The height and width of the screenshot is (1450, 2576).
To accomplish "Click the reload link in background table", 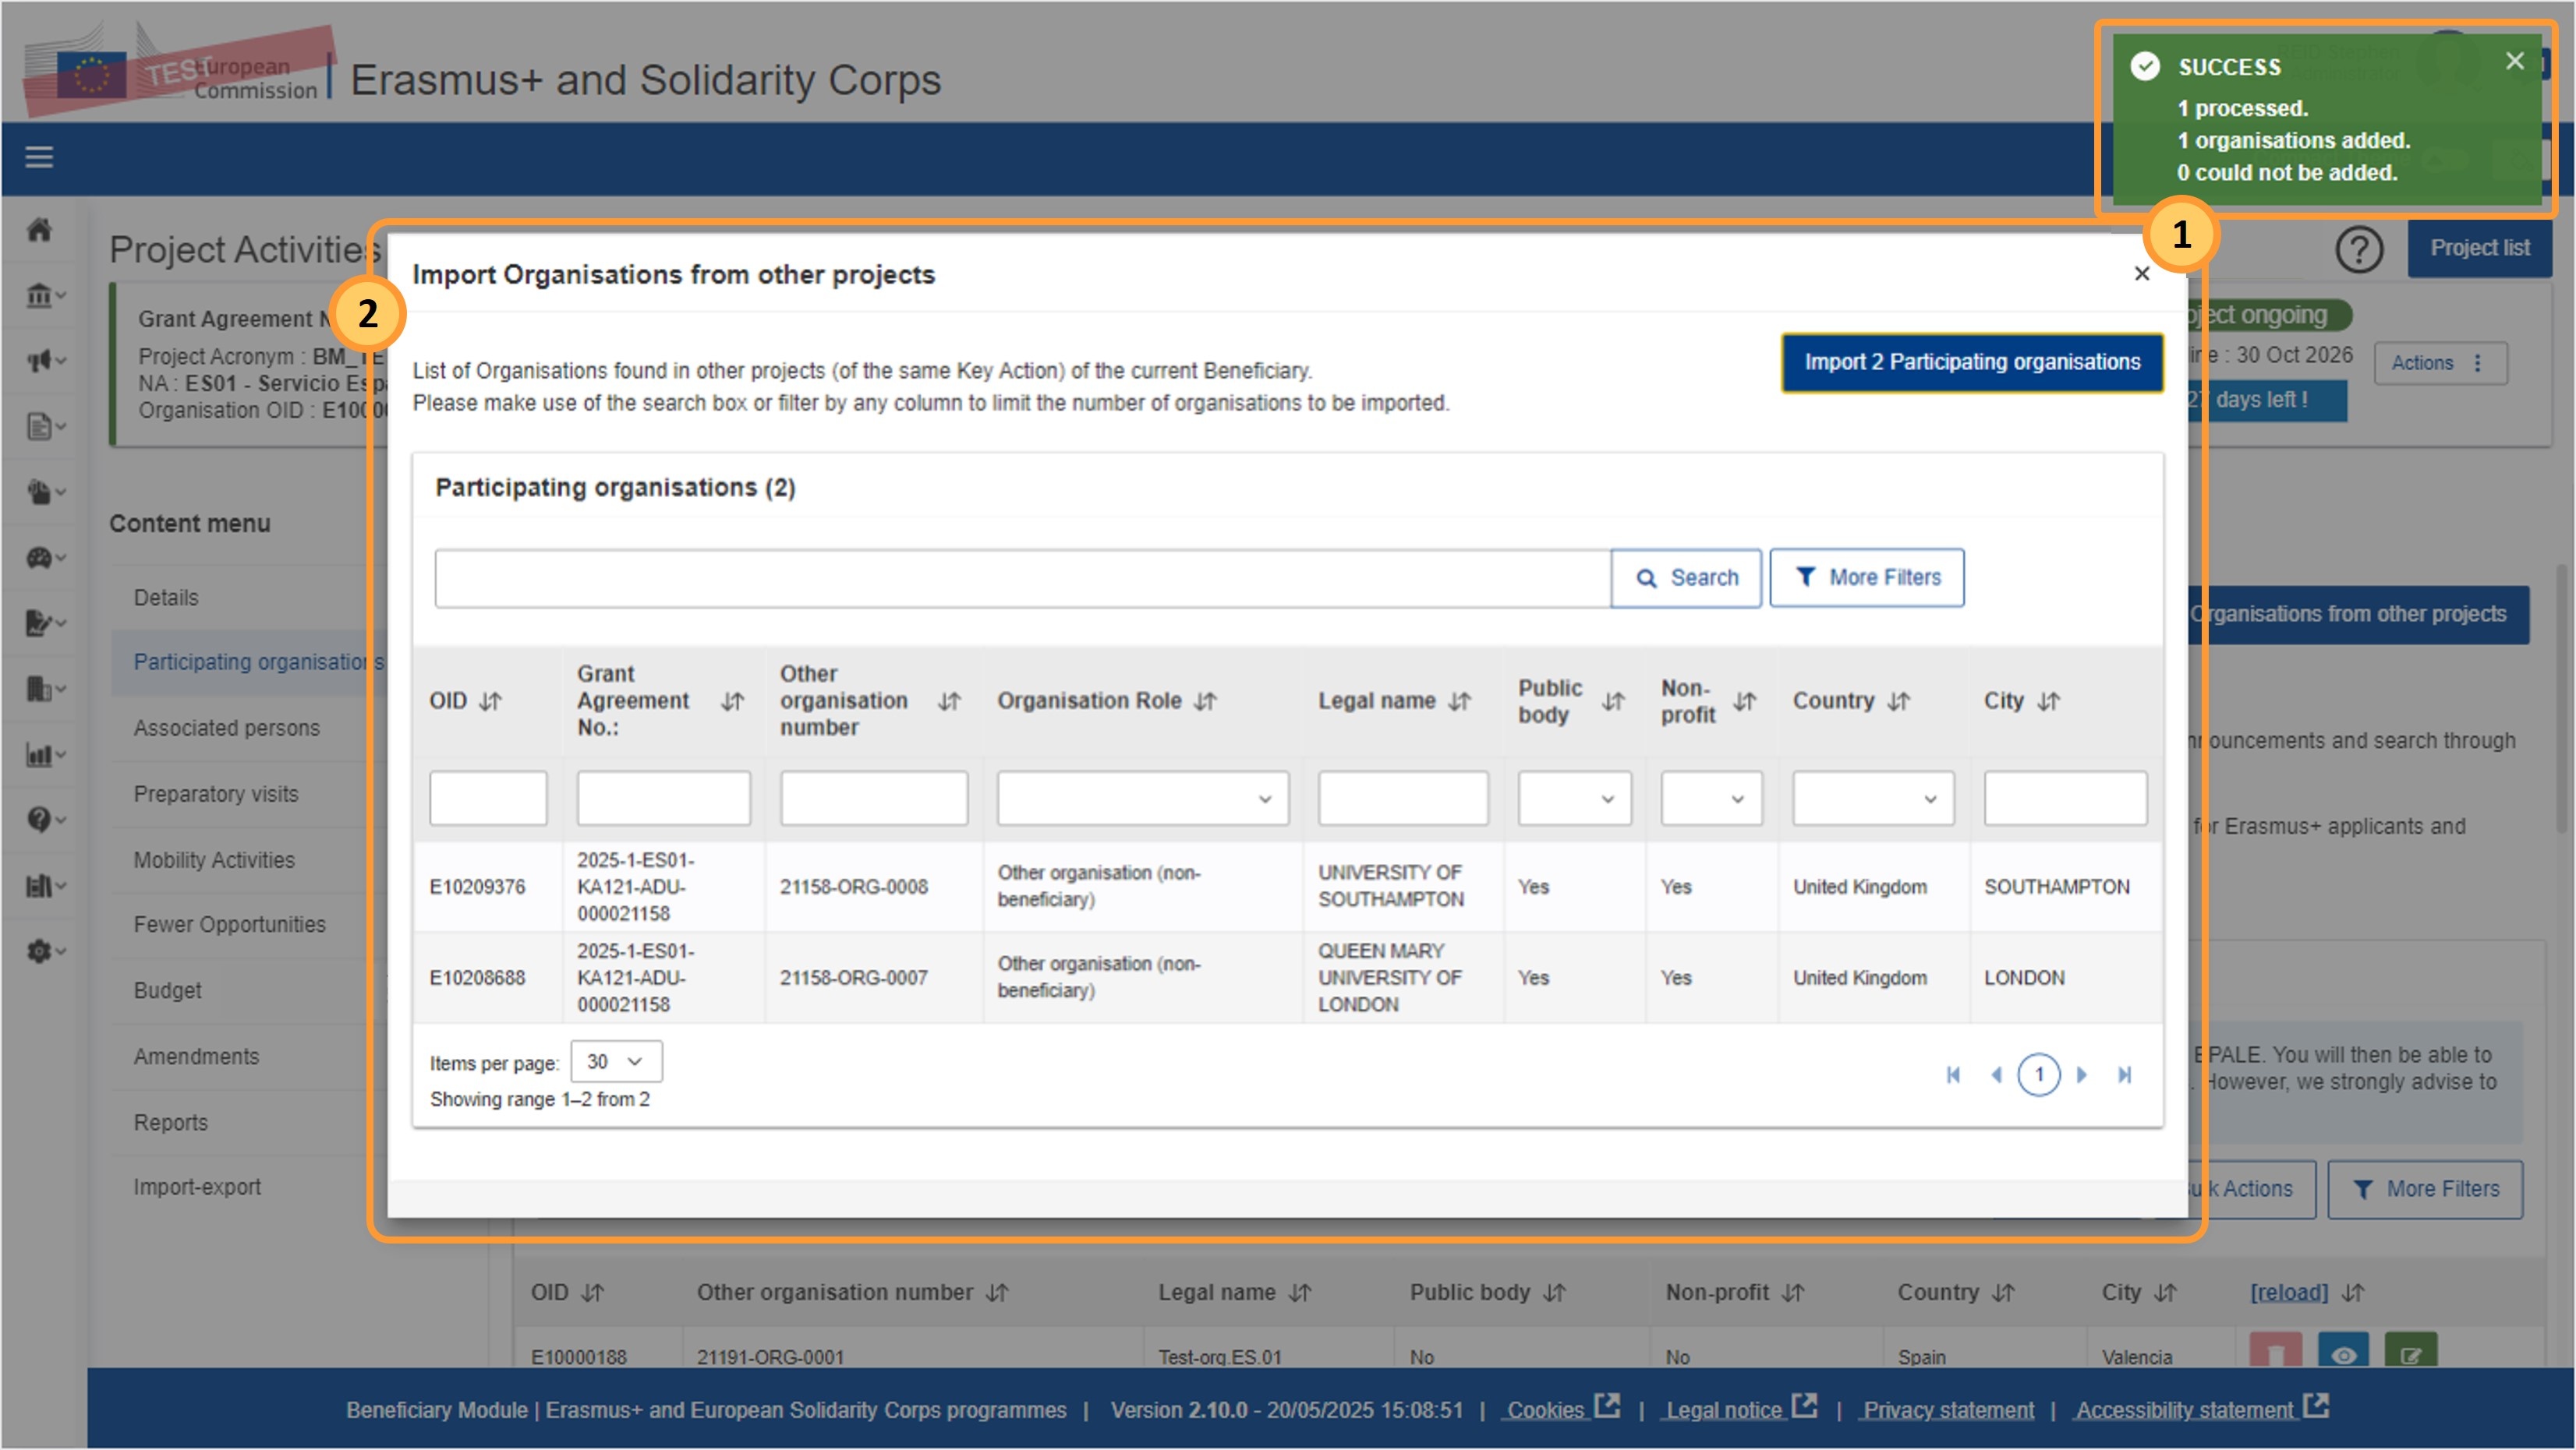I will 2289,1293.
